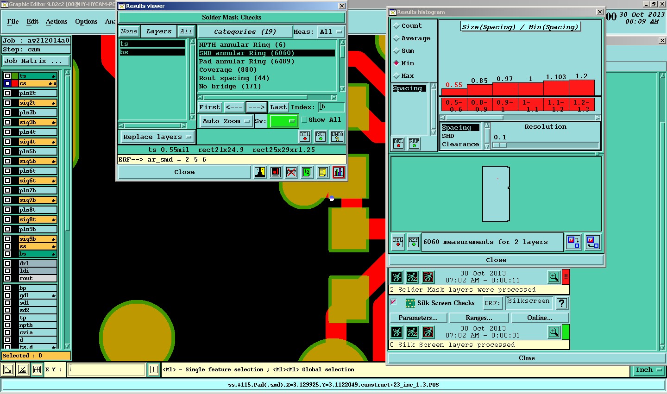Run Silk Screen check first running-man icon

[396, 332]
